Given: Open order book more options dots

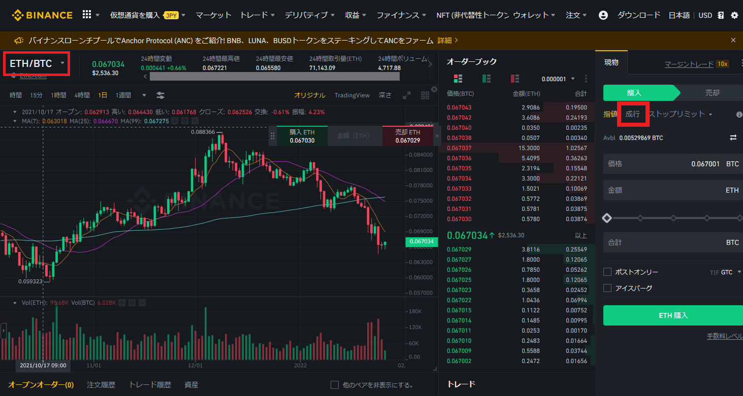Looking at the screenshot, I should coord(586,79).
